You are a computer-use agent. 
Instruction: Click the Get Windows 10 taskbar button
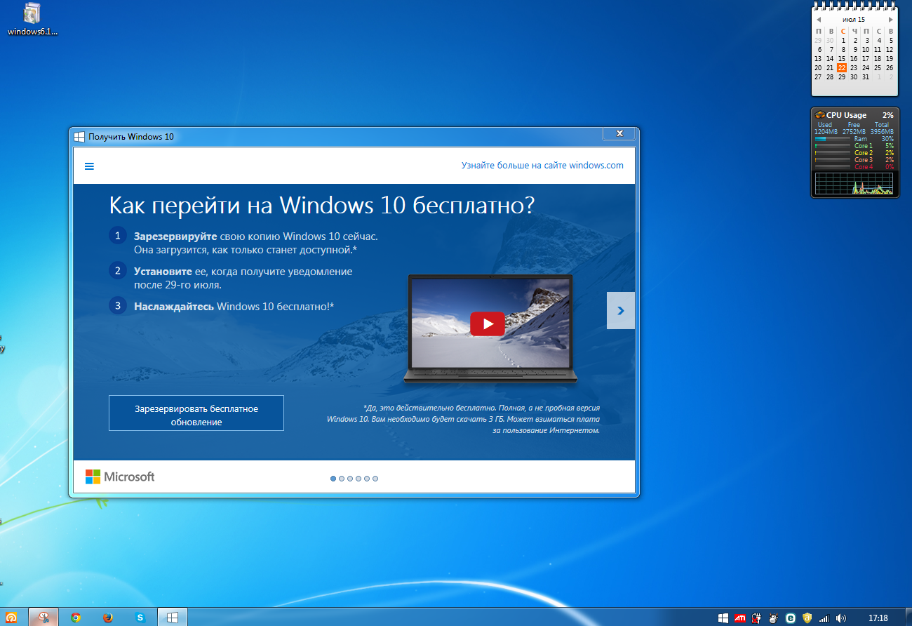pos(173,618)
